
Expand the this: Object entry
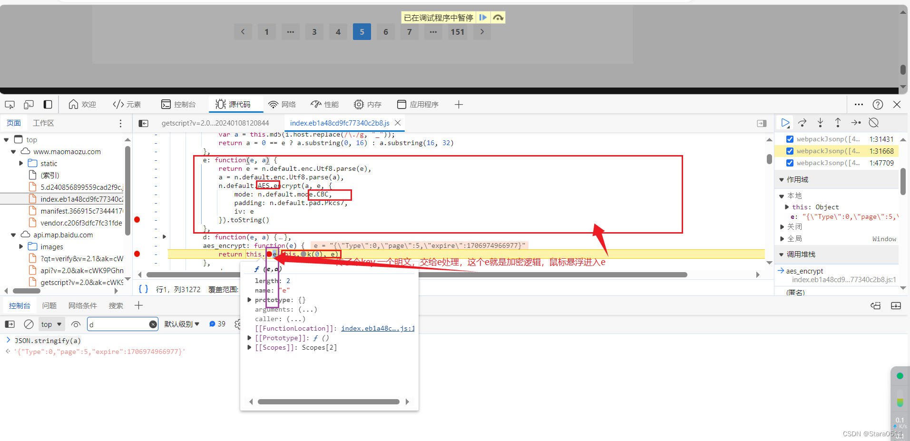click(x=786, y=207)
